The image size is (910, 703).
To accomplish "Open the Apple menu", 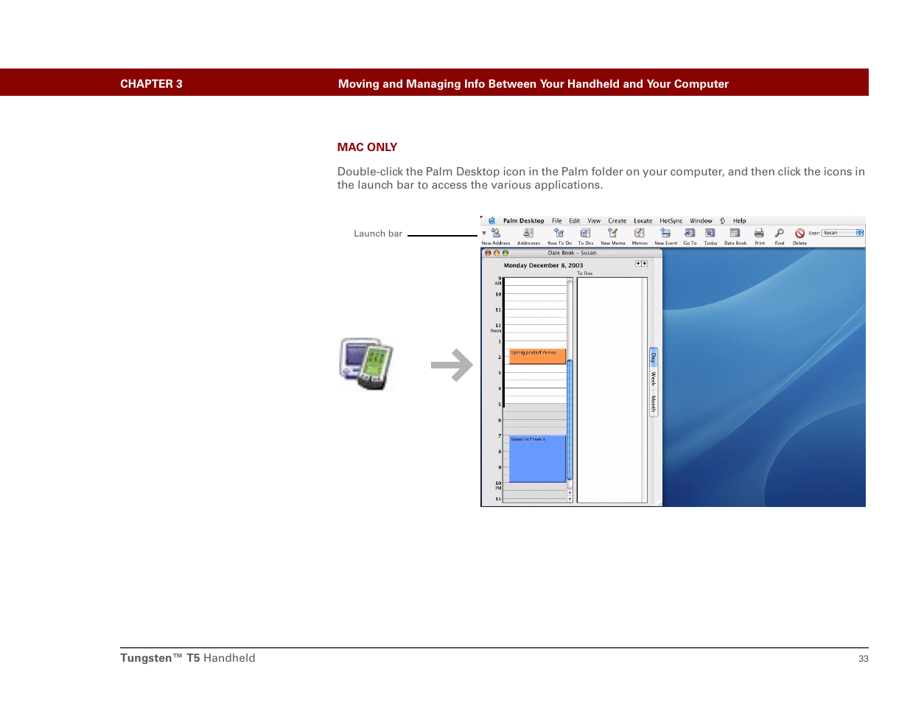I will 491,220.
